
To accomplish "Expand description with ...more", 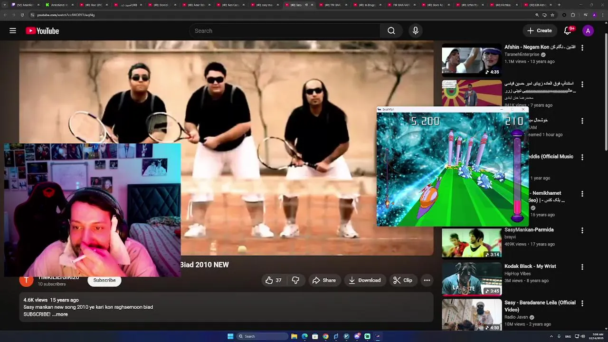I will tap(60, 314).
